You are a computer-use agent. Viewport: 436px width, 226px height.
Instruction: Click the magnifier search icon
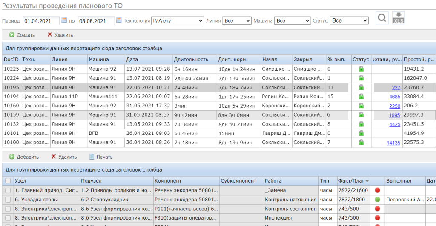click(382, 18)
